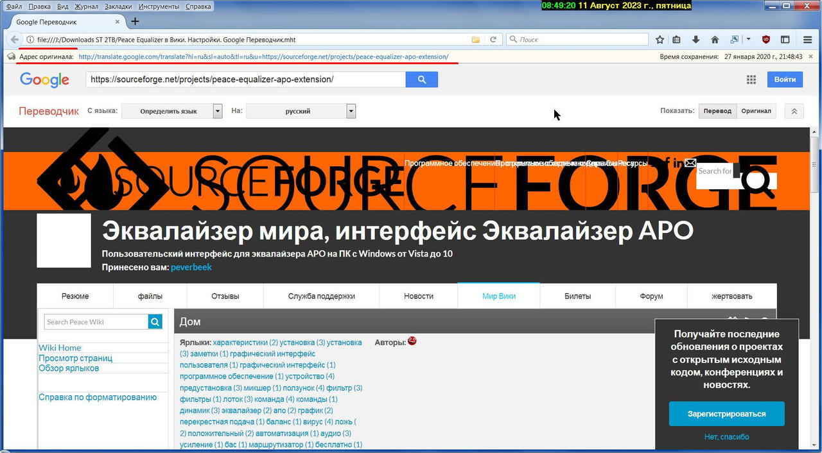Open Google apps grid icon
The width and height of the screenshot is (822, 453).
pyautogui.click(x=751, y=80)
